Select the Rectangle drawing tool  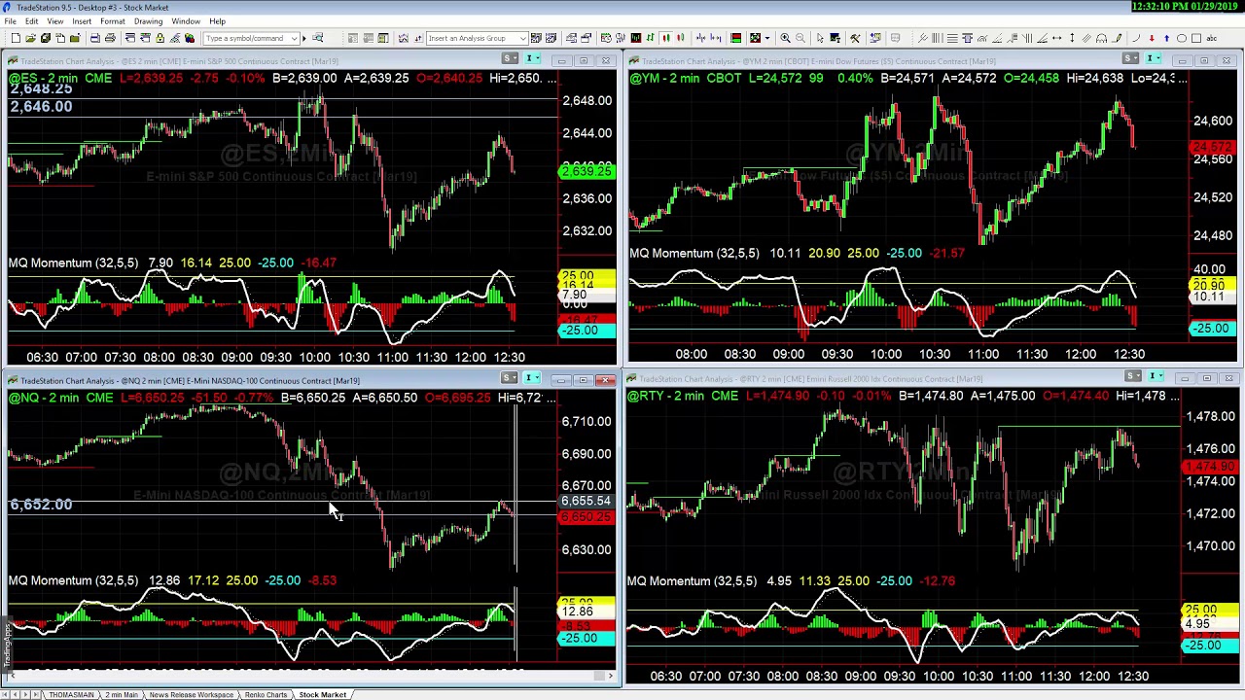tap(1197, 38)
